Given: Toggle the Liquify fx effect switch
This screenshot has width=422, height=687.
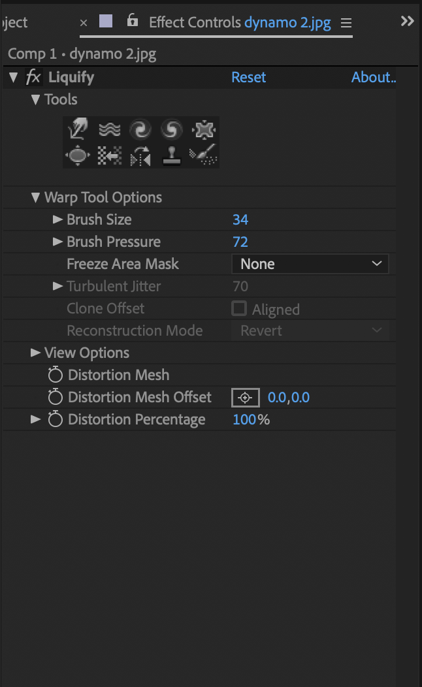Looking at the screenshot, I should [x=33, y=78].
